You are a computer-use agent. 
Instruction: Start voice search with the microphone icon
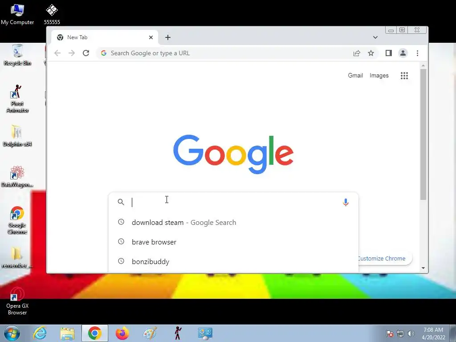[346, 202]
